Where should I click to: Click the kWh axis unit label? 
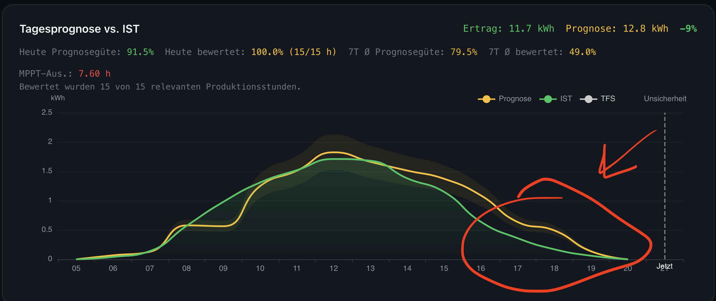pos(58,98)
